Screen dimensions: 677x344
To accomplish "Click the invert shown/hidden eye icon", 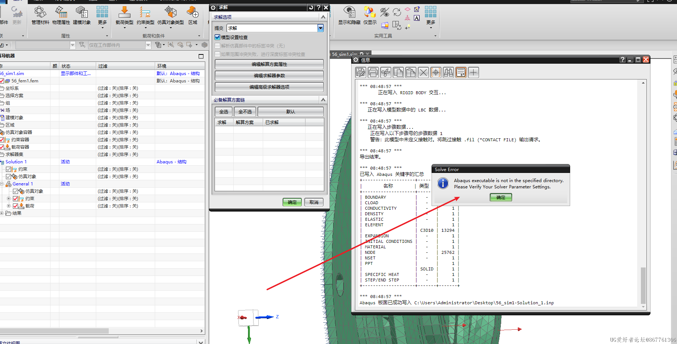I will tap(384, 12).
